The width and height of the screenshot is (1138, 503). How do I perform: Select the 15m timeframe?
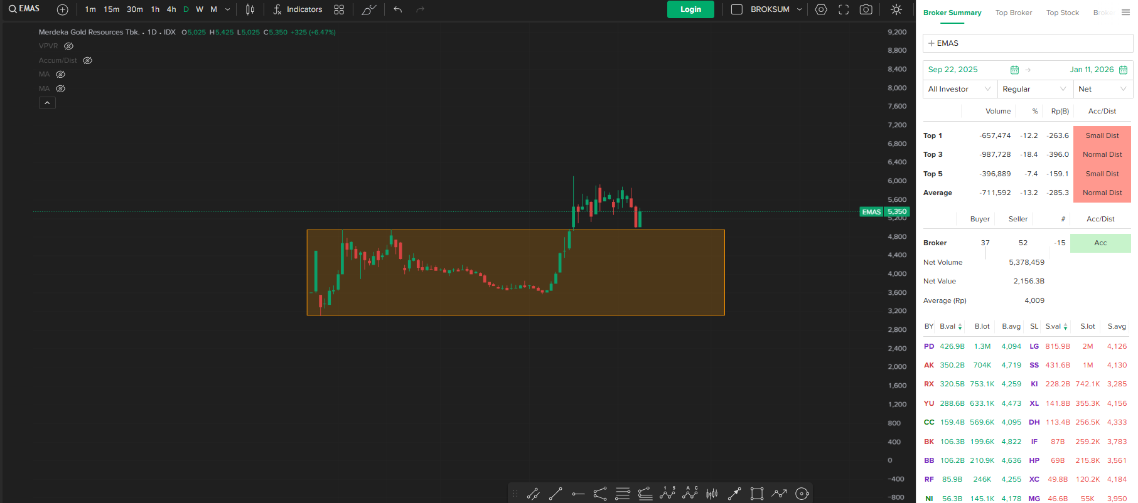tap(112, 9)
